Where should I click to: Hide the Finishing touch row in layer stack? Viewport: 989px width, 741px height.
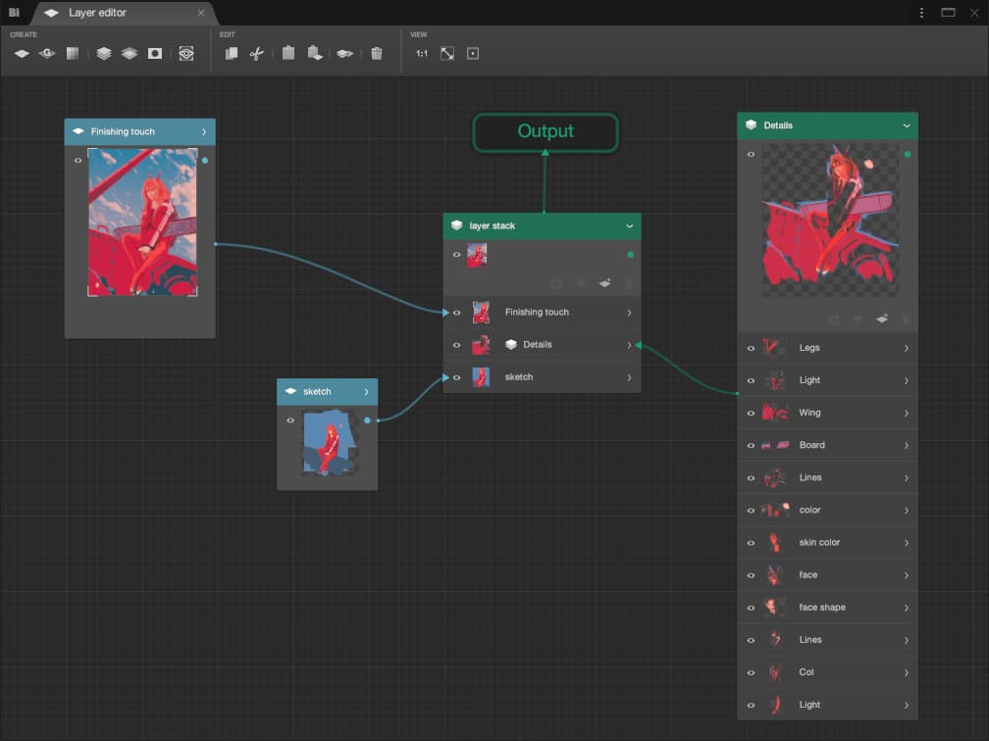[x=456, y=313]
